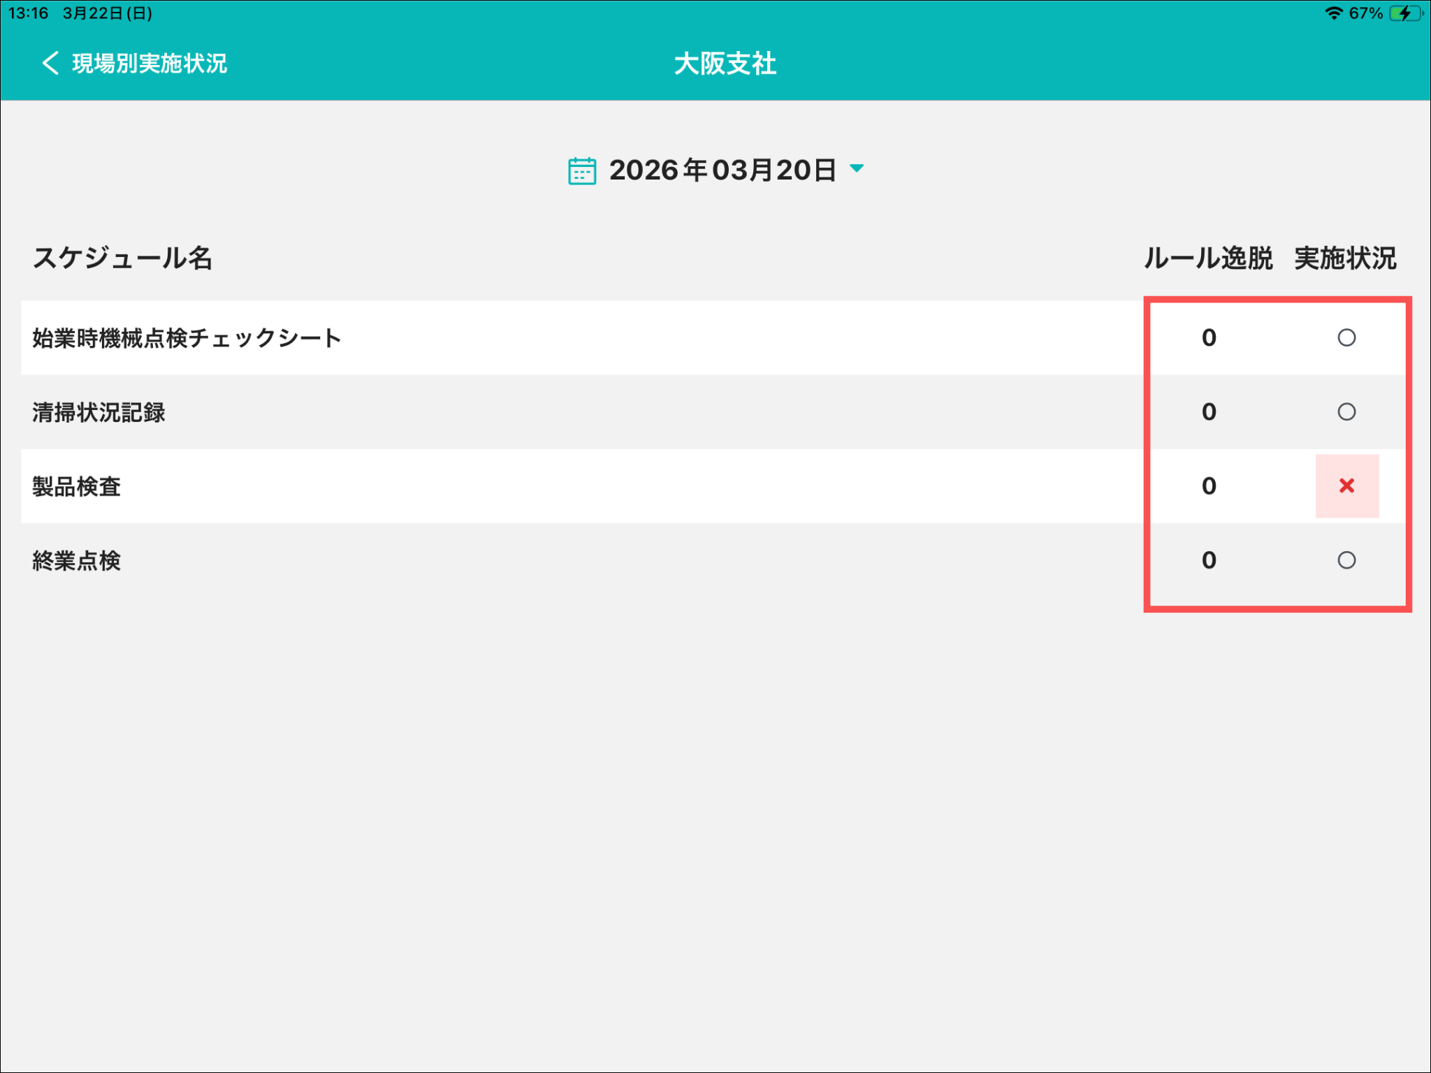
Task: Select the 終業点検 schedule row
Action: point(76,561)
